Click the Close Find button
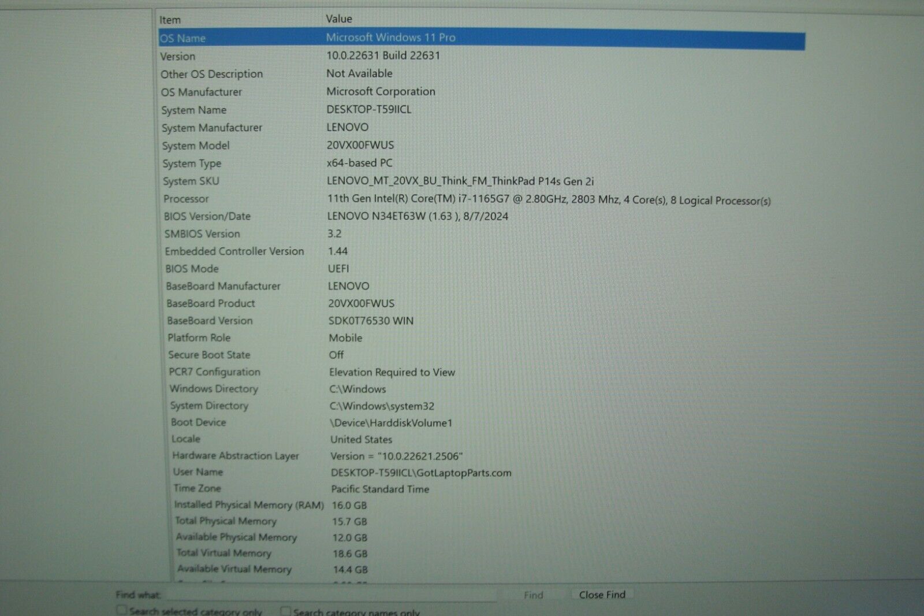The image size is (924, 616). coord(602,595)
